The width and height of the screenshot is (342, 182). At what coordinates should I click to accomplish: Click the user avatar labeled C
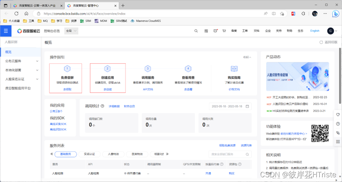click(x=331, y=31)
